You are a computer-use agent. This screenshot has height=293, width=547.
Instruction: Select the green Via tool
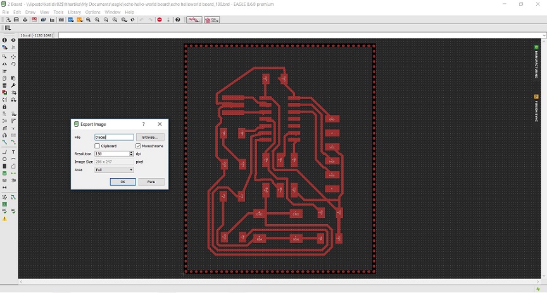pos(4,173)
